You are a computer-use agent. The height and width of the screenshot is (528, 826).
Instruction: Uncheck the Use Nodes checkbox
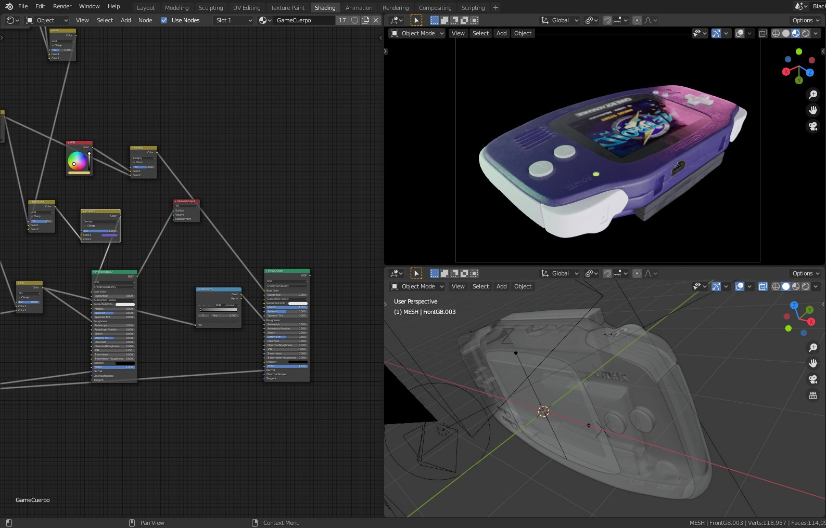click(x=164, y=20)
